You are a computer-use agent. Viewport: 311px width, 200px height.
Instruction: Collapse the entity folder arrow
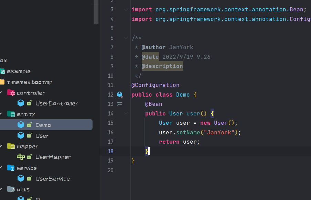pos(1,114)
